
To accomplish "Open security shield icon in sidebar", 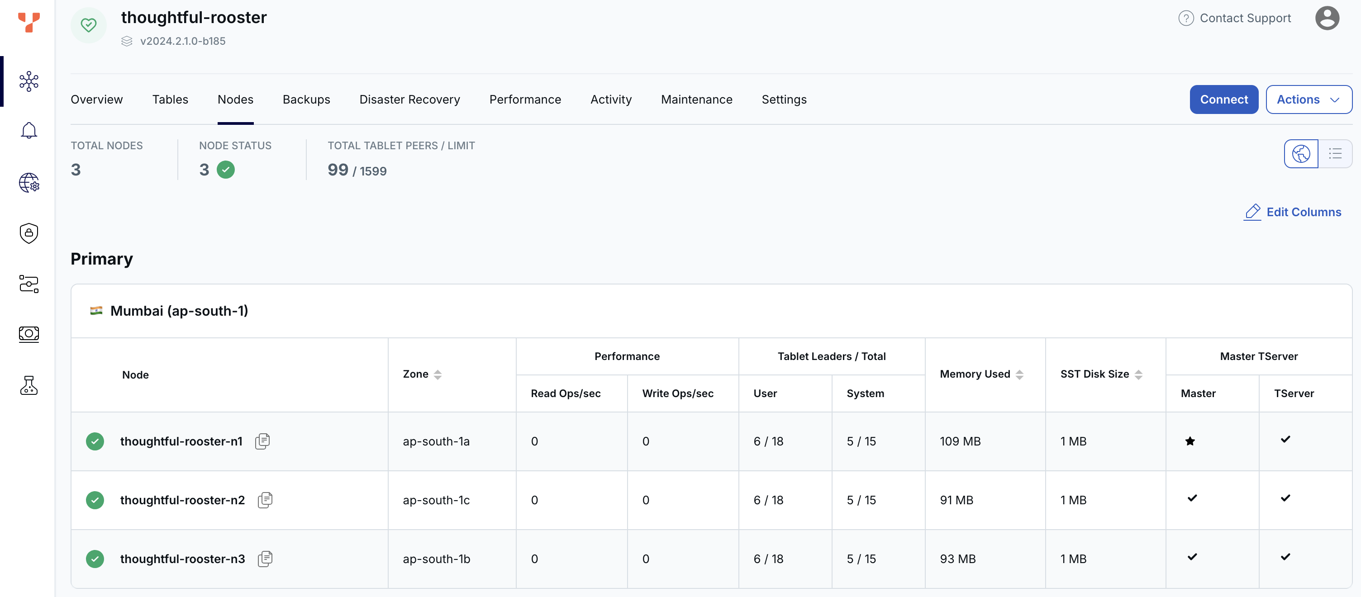I will click(29, 233).
